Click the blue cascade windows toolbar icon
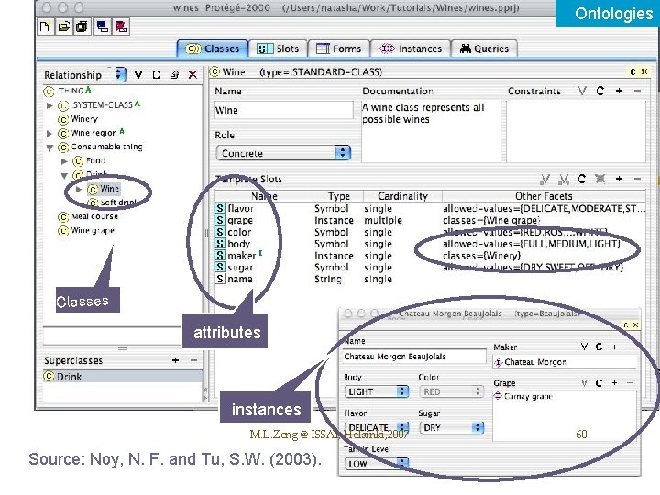The image size is (660, 495). pyautogui.click(x=103, y=27)
